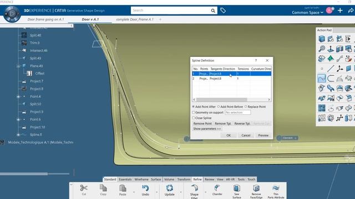Click the Undo icon
Image resolution: width=355 pixels, height=199 pixels.
[x=145, y=190]
